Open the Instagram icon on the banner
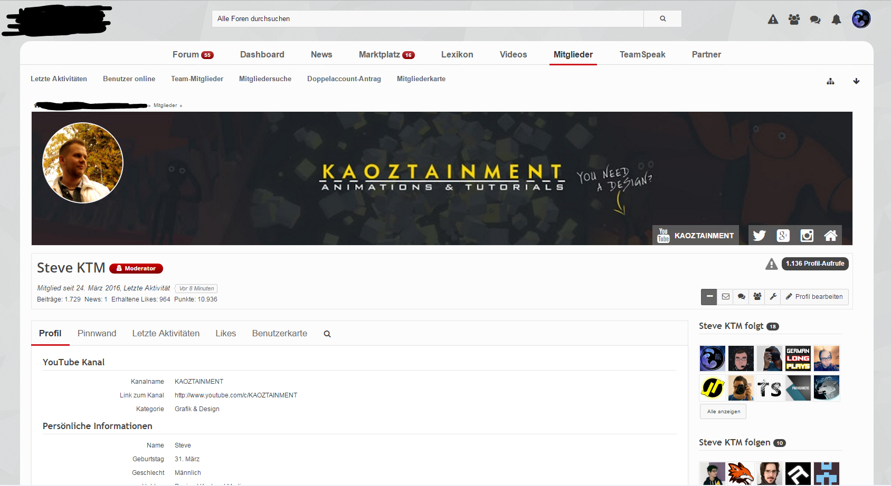This screenshot has height=486, width=891. 807,236
